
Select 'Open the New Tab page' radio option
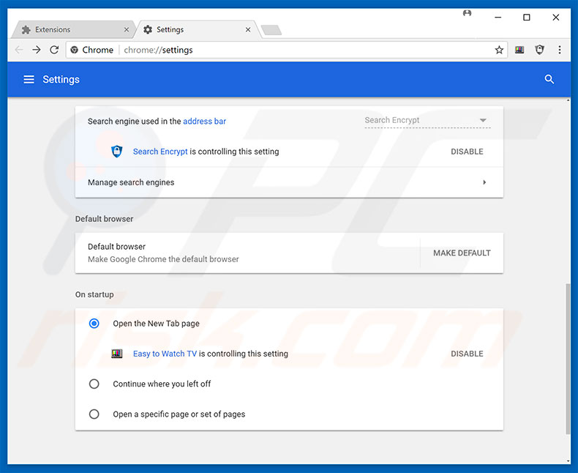tap(94, 324)
